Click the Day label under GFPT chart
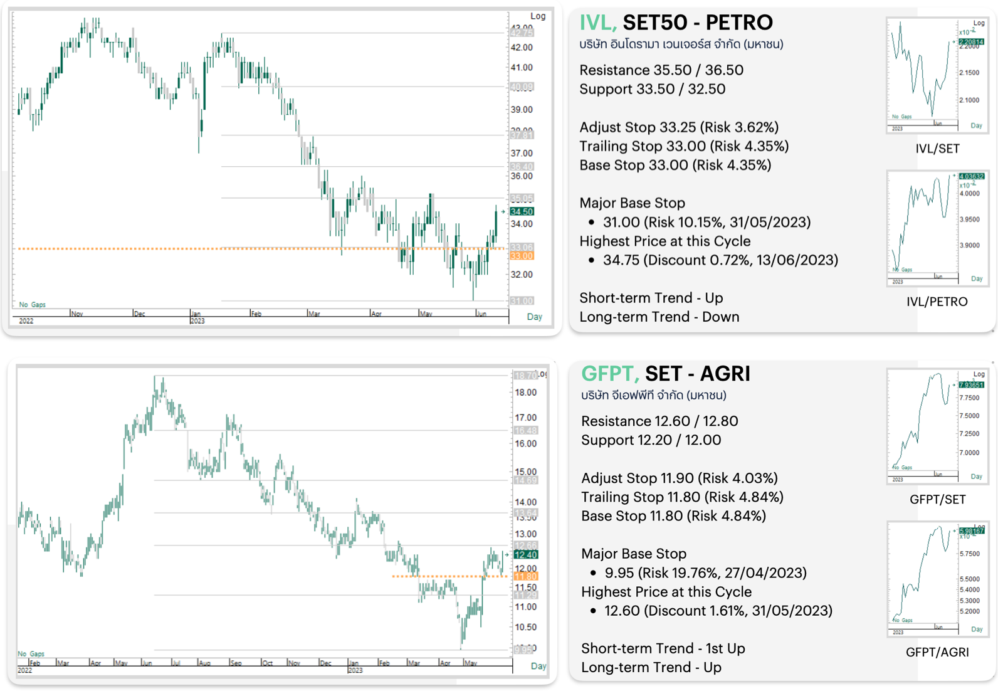 (538, 666)
